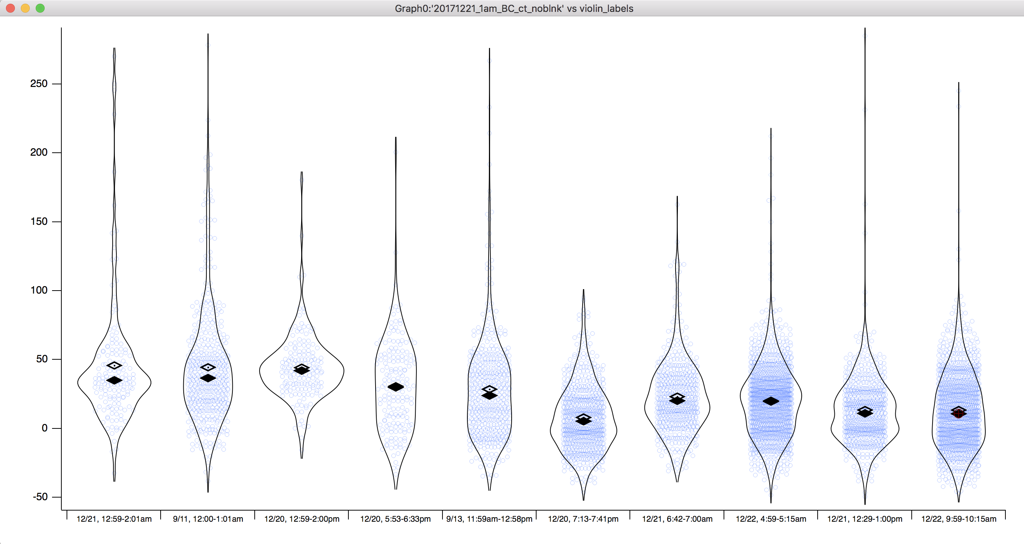This screenshot has height=544, width=1024.
Task: Click the minimize button in the title bar
Action: pos(25,8)
